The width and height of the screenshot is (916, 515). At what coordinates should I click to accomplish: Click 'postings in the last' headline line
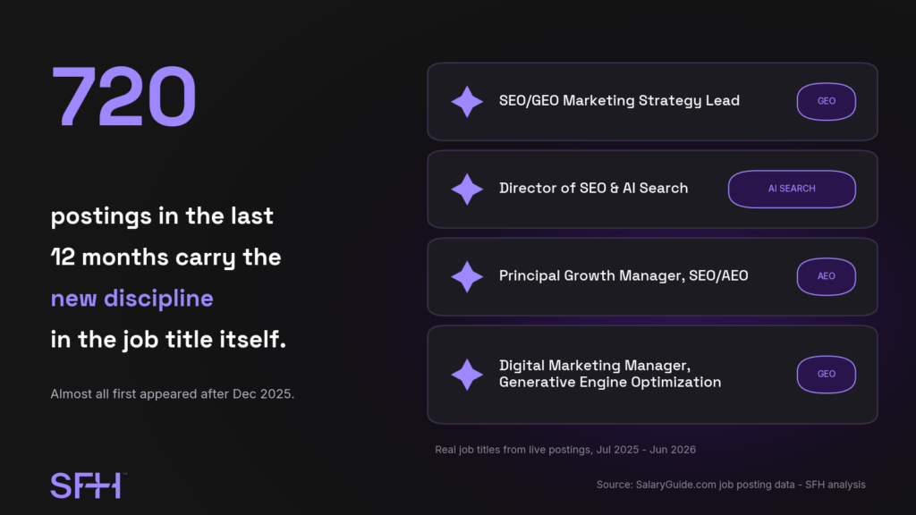coord(162,216)
